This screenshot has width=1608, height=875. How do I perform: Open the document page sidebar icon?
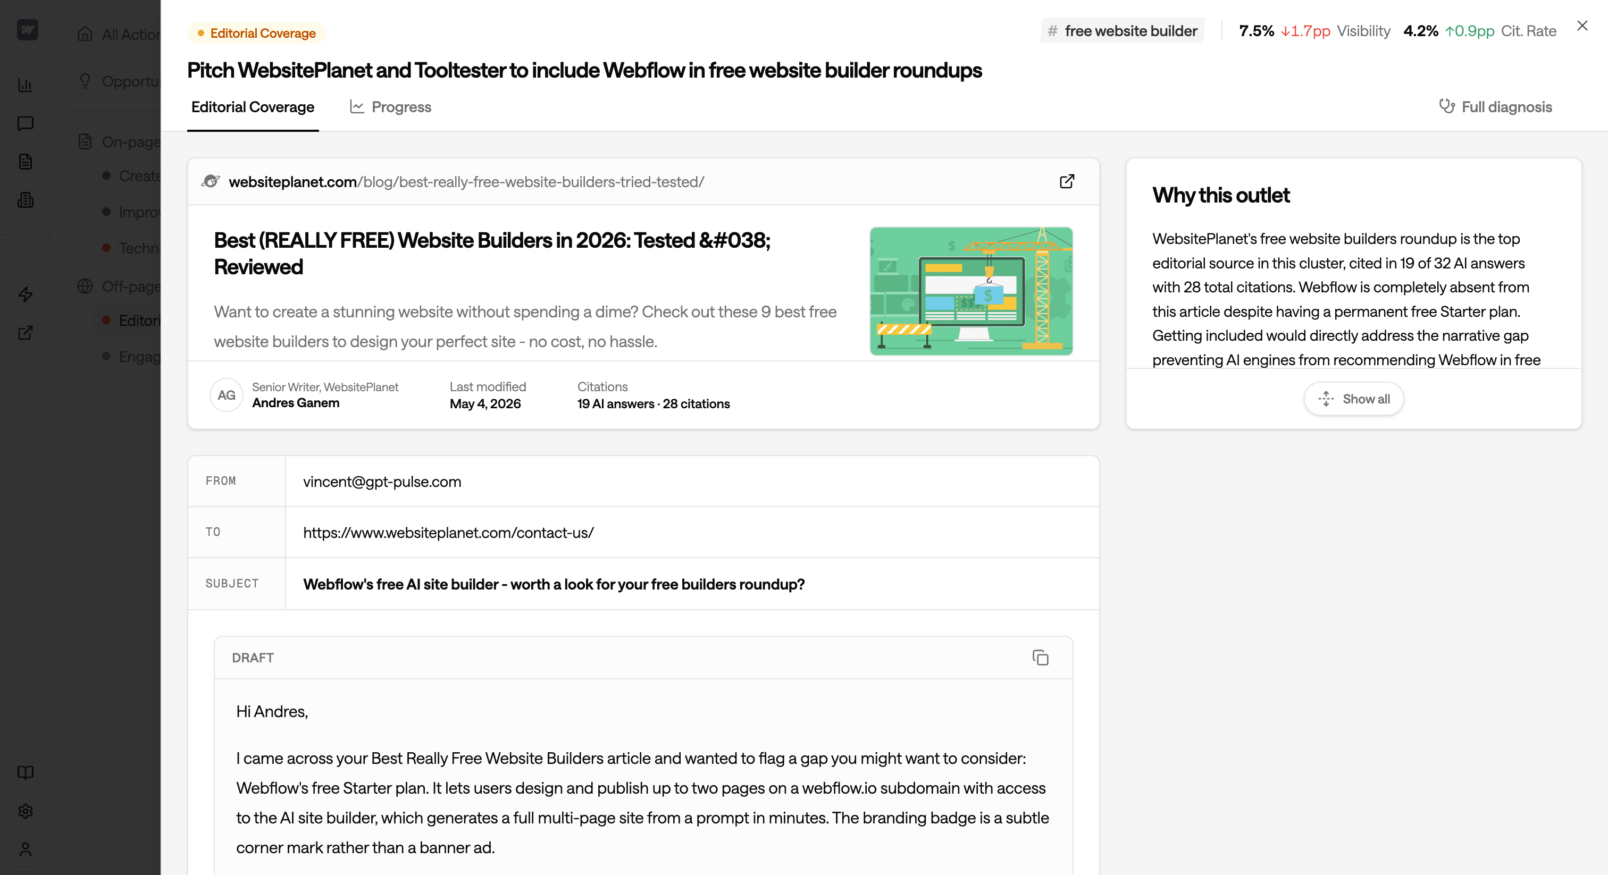26,162
